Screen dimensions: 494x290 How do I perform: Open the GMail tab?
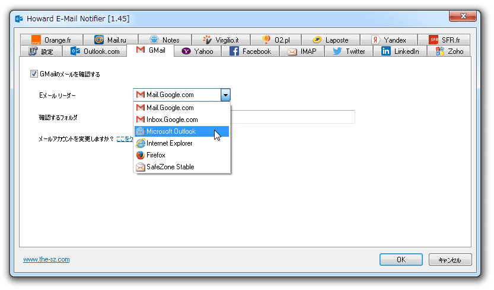click(x=150, y=50)
